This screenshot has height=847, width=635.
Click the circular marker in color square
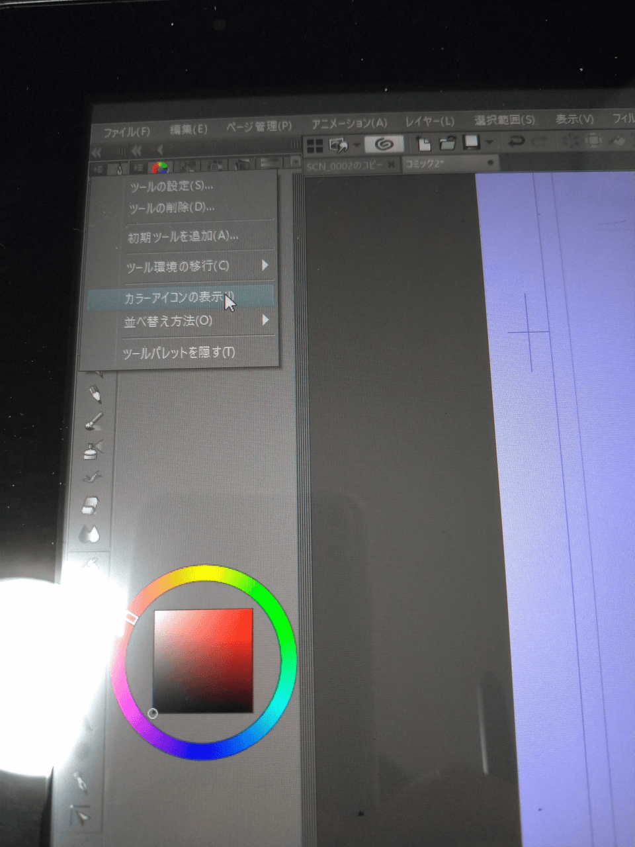coord(153,713)
